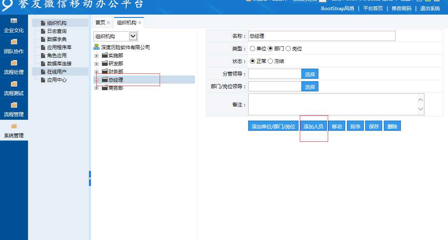This screenshot has height=240, width=448.
Task: Close the 首页 tab
Action: coord(108,23)
